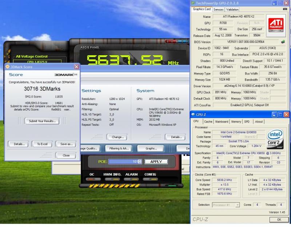The width and height of the screenshot is (291, 229).
Task: Click the Bus Speed value 417.6 MHz
Action: pyautogui.click(x=224, y=189)
